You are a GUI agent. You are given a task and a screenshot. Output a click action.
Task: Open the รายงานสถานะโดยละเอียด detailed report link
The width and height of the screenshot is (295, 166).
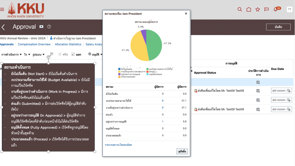click(x=118, y=145)
